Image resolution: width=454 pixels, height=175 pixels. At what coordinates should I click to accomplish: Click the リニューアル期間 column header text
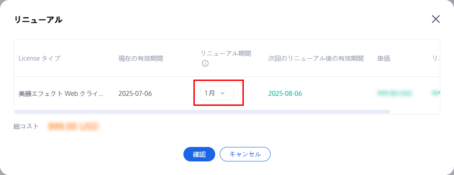pyautogui.click(x=226, y=53)
